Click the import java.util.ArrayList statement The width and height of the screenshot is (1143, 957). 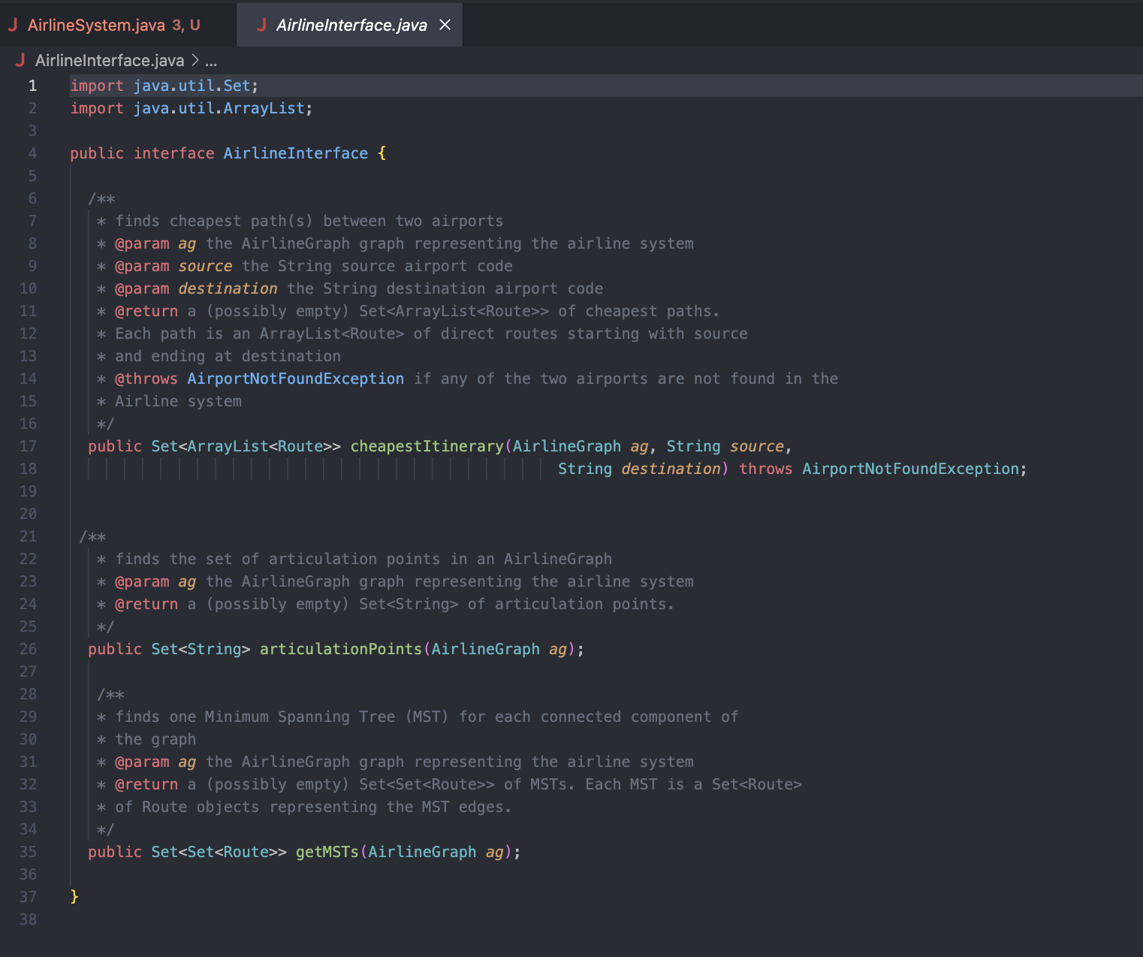point(192,108)
